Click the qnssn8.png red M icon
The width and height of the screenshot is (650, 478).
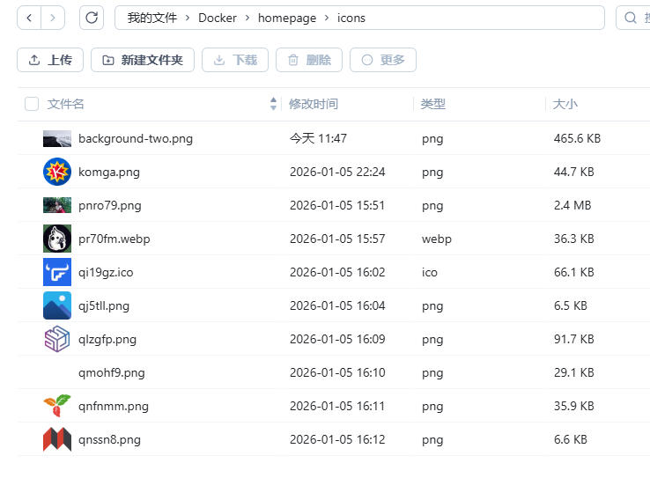coord(57,439)
